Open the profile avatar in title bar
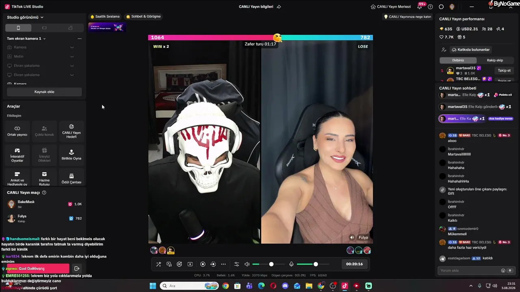The image size is (520, 292). (x=452, y=6)
